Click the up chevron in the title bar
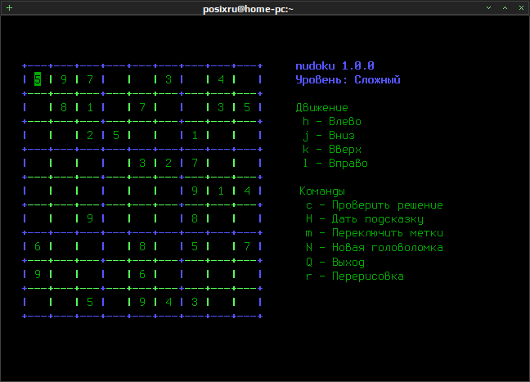Image resolution: width=530 pixels, height=382 pixels. click(505, 8)
